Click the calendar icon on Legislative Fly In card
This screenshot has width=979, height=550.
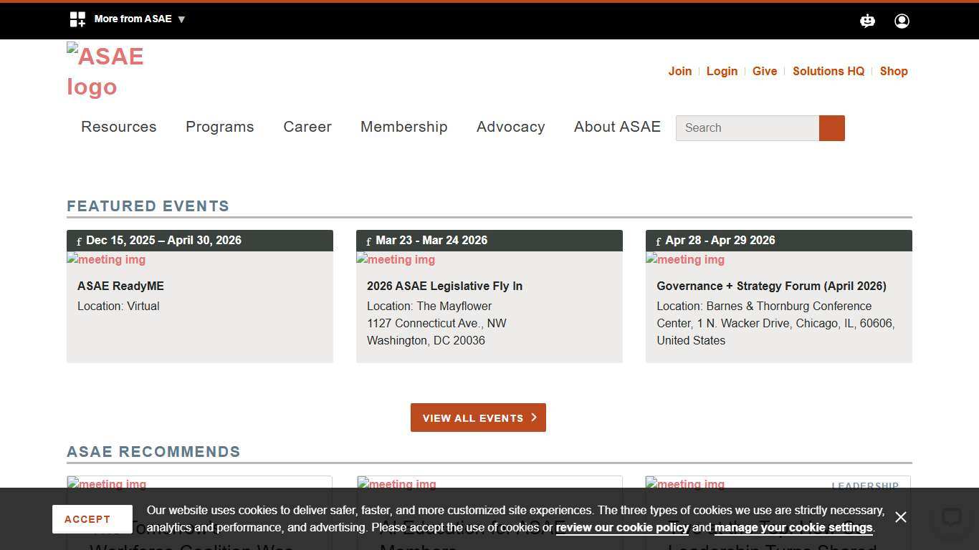pos(368,241)
